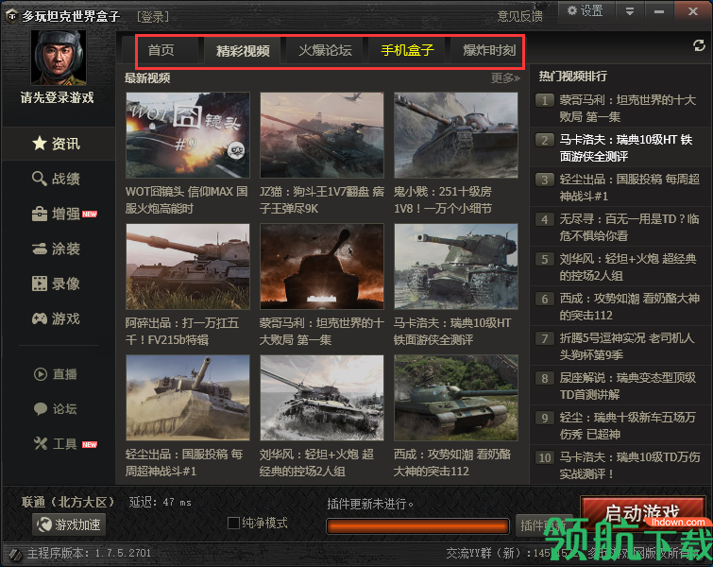713x567 pixels.
Task: Click the 阿碎出品：打一万扛五千 video title
Action: pos(182,332)
